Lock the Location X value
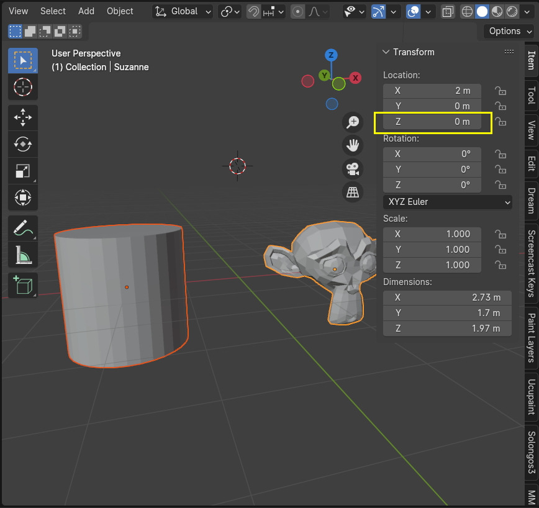539x508 pixels. [500, 91]
